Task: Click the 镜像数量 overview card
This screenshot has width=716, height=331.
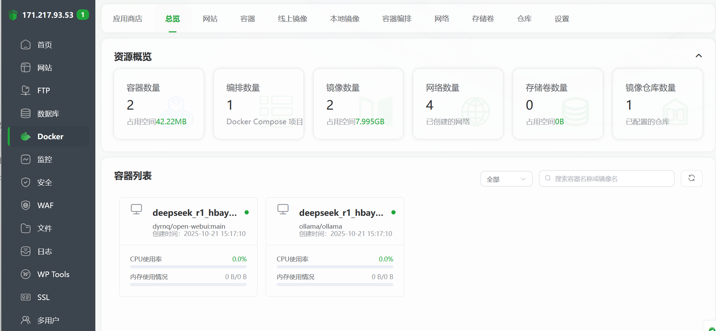Action: (x=358, y=104)
